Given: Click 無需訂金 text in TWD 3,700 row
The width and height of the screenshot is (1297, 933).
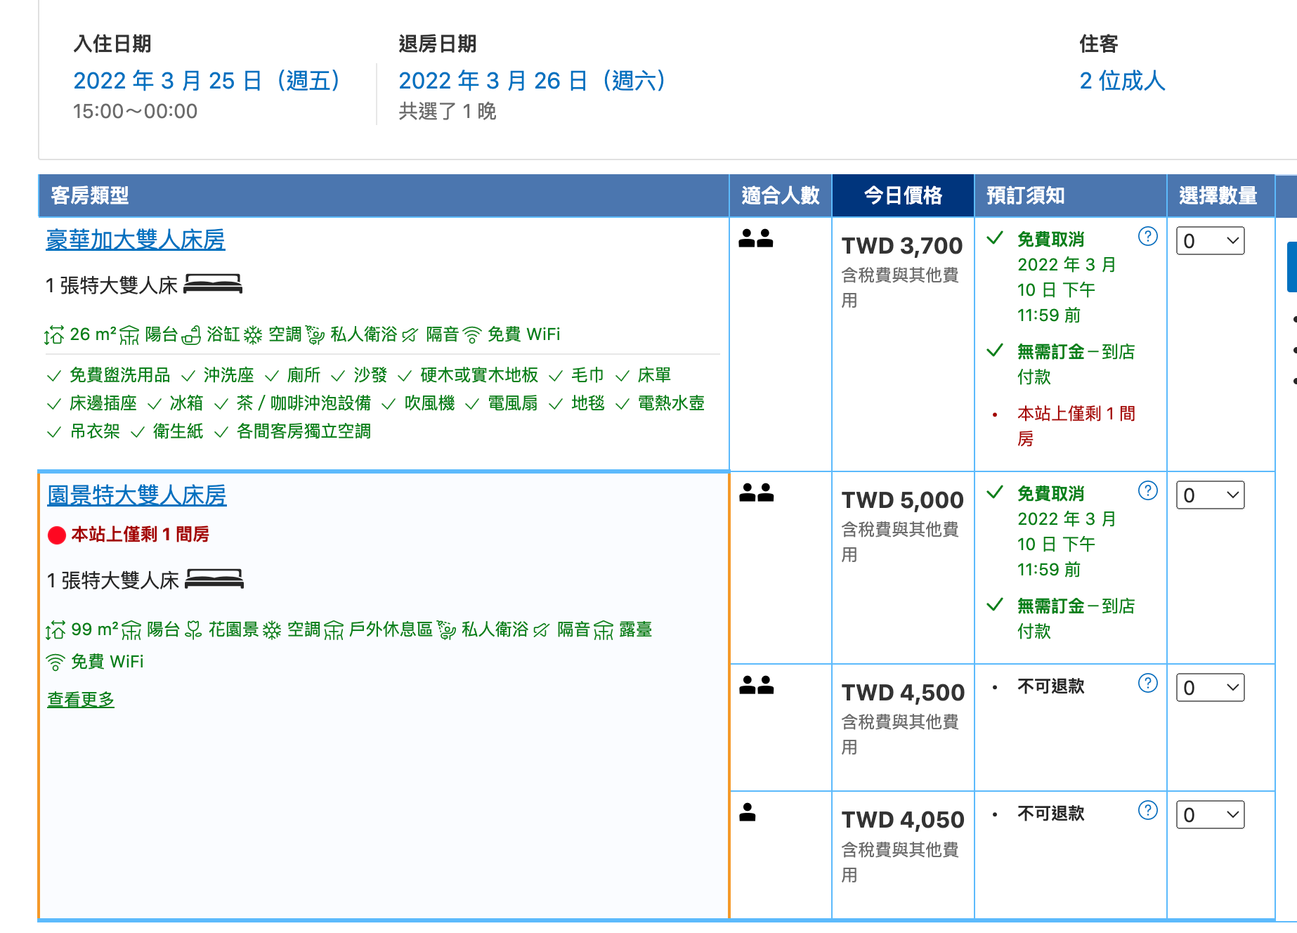Looking at the screenshot, I should 1051,352.
